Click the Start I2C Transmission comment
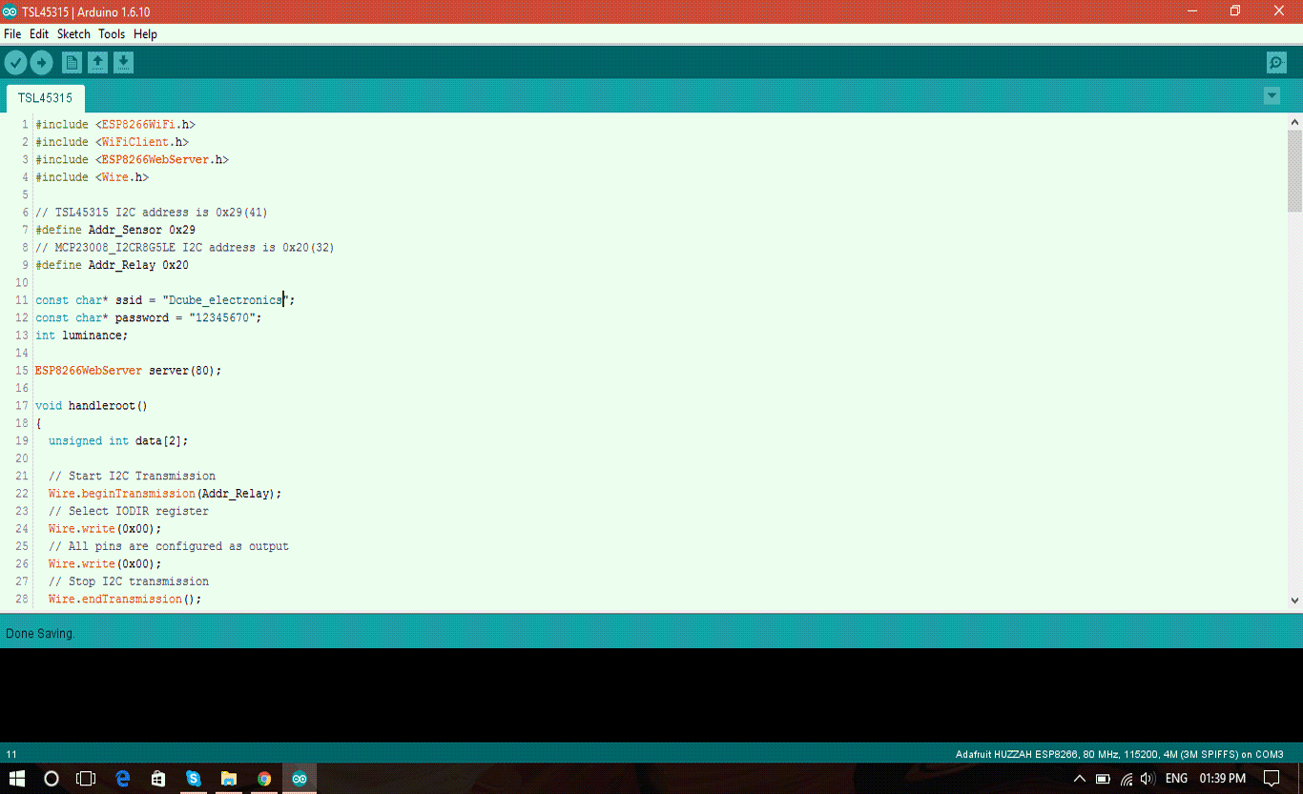The height and width of the screenshot is (794, 1303). [x=132, y=476]
